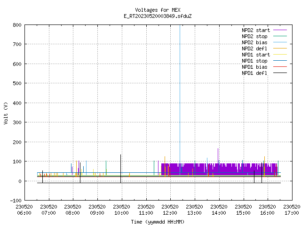The image size is (301, 226).
Task: Click the NPD2 start purple legend line
Action: 280,30
